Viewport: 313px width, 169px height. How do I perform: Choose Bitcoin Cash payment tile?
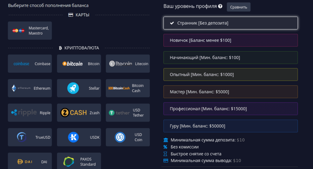click(x=128, y=88)
